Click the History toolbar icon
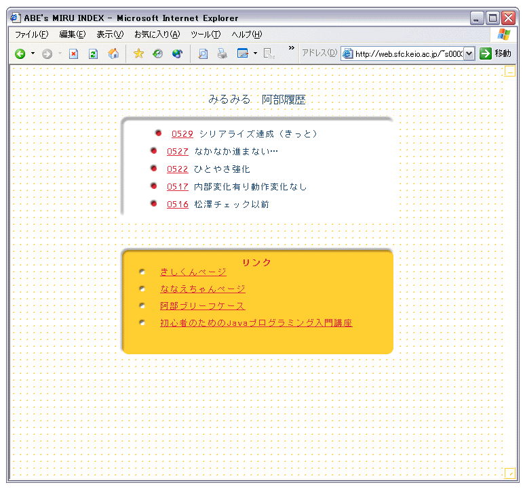Screen dimensions: 525x489 [x=157, y=54]
